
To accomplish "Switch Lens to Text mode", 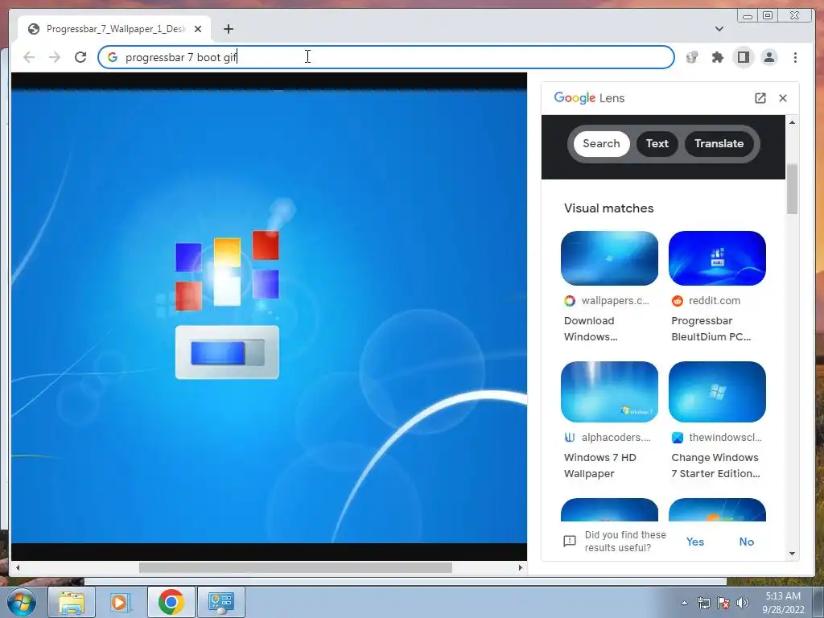I will [657, 143].
